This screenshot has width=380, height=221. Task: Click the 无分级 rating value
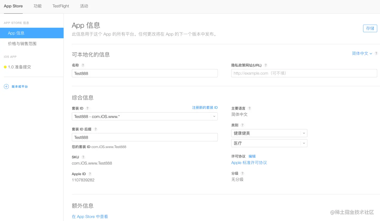237,180
